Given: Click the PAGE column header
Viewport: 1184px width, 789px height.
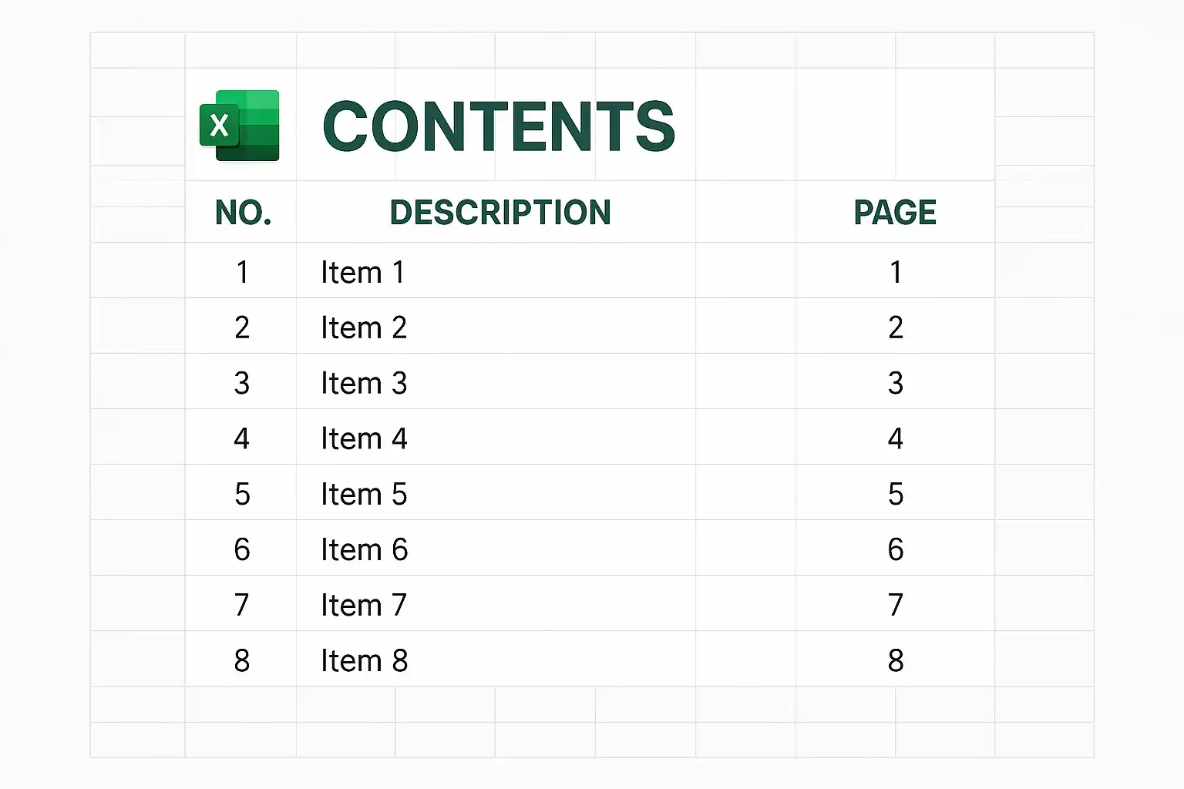Looking at the screenshot, I should 895,213.
